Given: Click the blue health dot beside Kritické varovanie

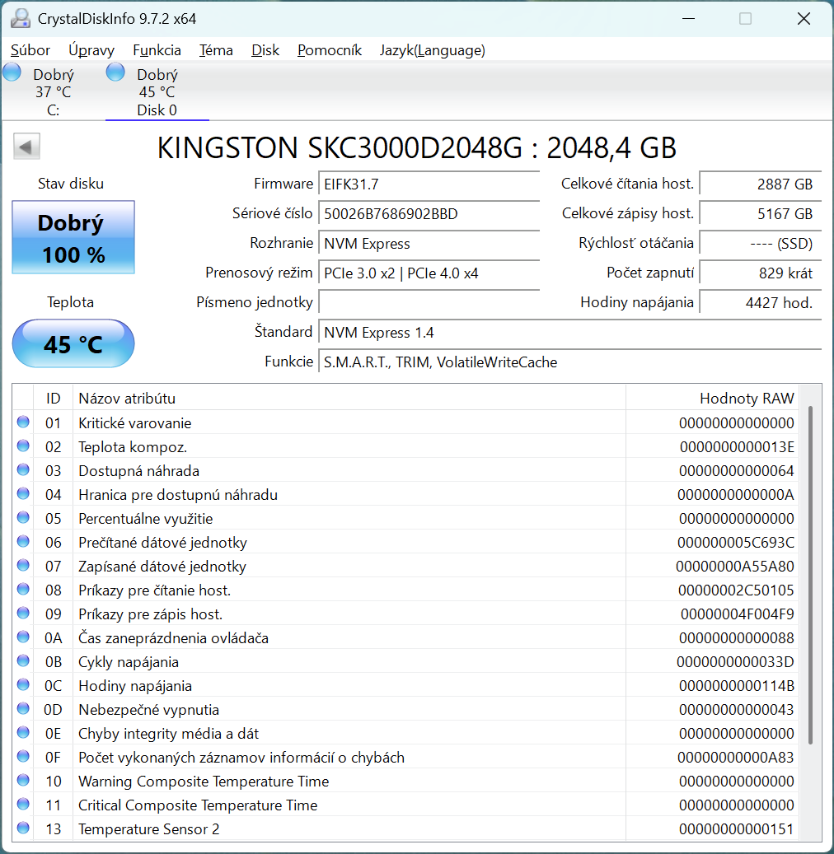Looking at the screenshot, I should click(22, 422).
